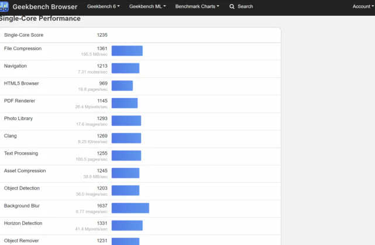Click the Navigation row label
375x245 pixels.
click(15, 66)
